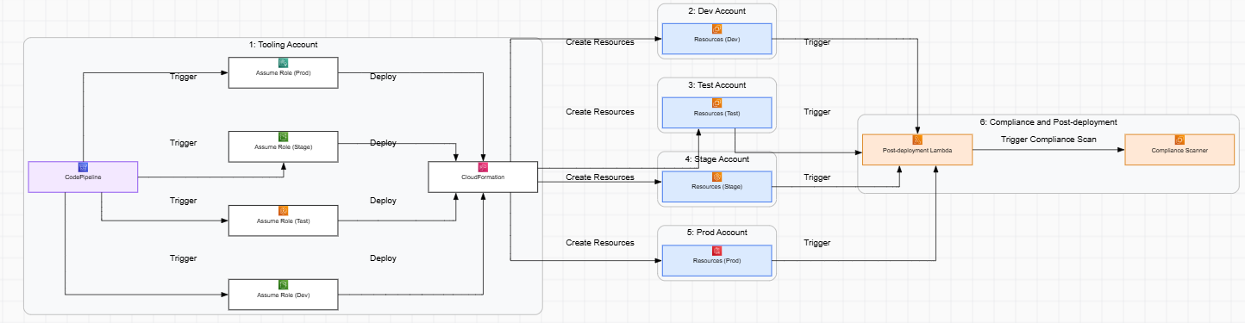This screenshot has height=323, width=1245.
Task: Click 'Deploy' label beside Assume Role (Prod)
Action: [x=383, y=77]
